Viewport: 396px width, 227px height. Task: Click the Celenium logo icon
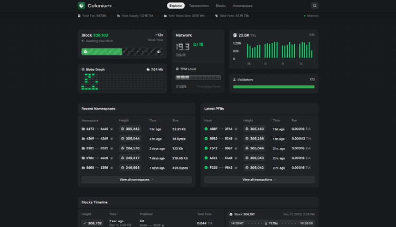81,6
